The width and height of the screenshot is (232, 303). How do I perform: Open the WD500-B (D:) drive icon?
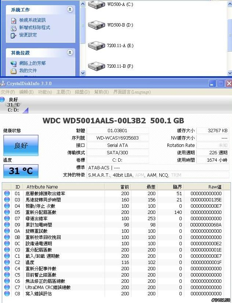(x=97, y=25)
